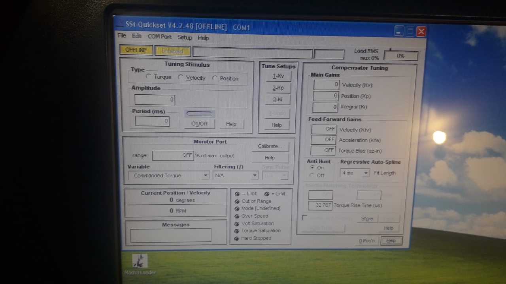506x284 pixels.
Task: Open the Fit Length dropdown showing 4 ms
Action: coord(355,173)
